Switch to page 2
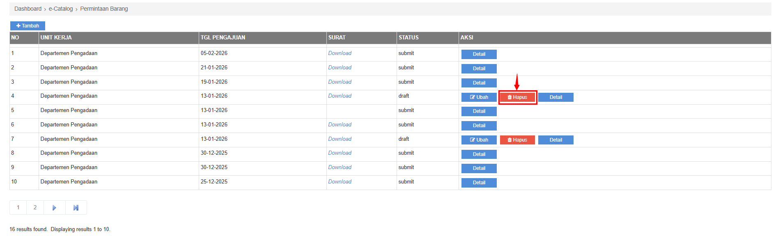 click(35, 208)
